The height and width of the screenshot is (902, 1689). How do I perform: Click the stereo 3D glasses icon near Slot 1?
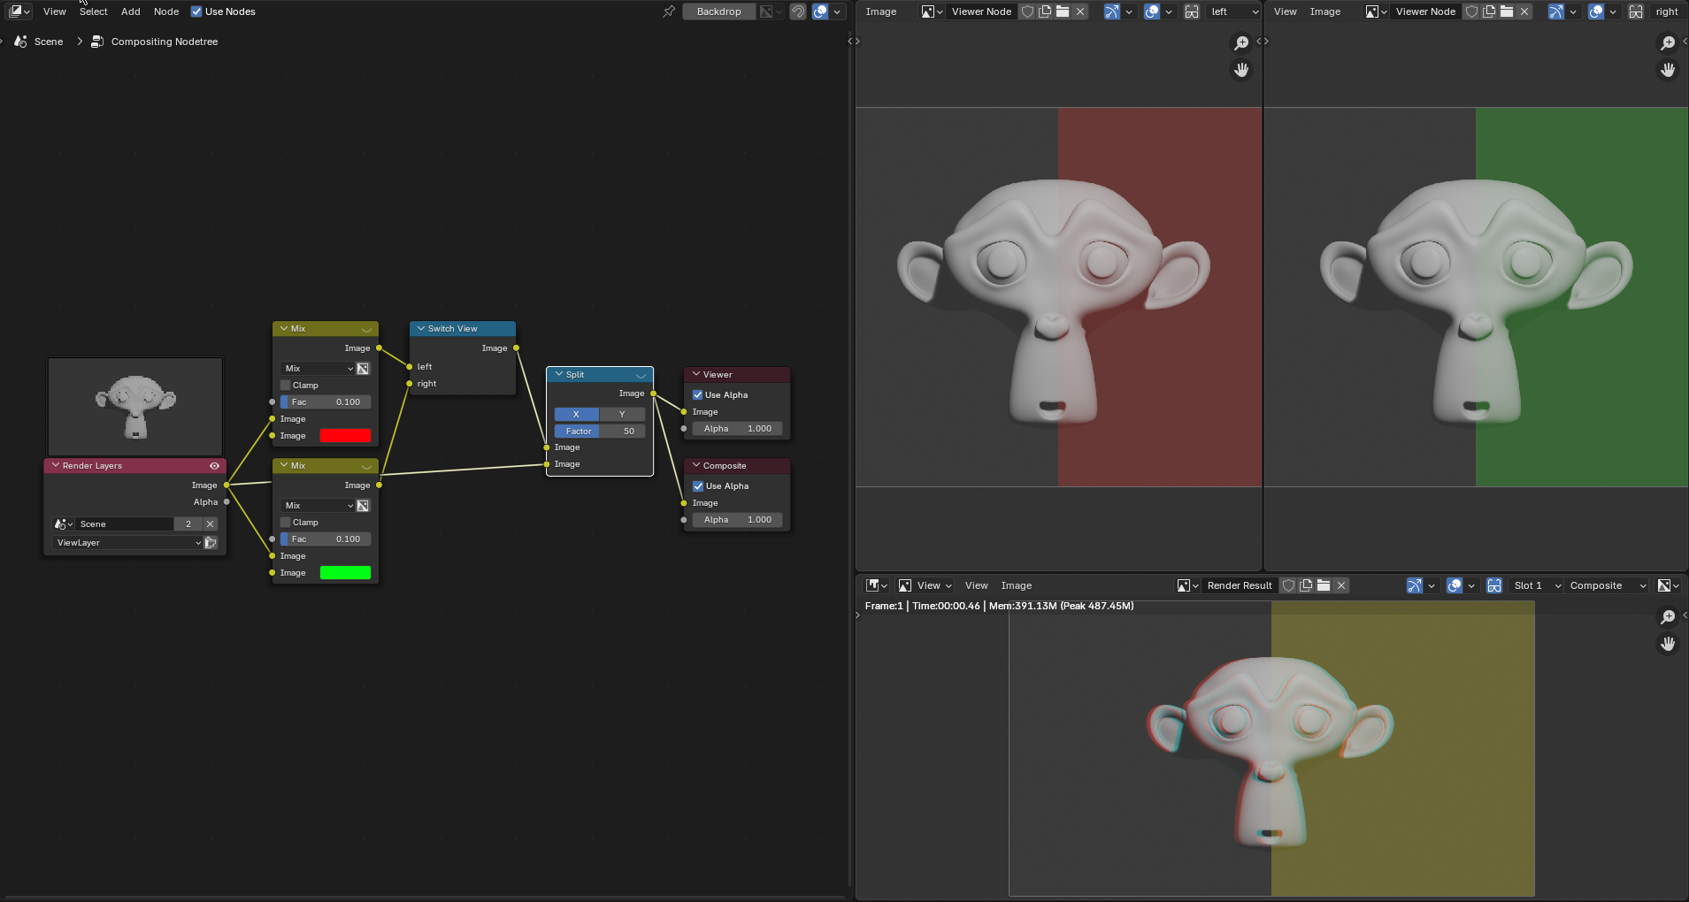1494,585
